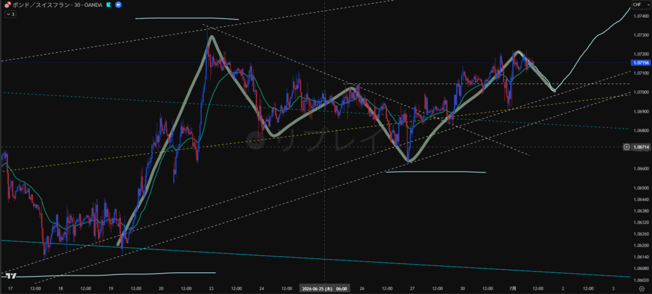Click the 1.06020 price scale label
The width and height of the screenshot is (652, 294).
[641, 279]
